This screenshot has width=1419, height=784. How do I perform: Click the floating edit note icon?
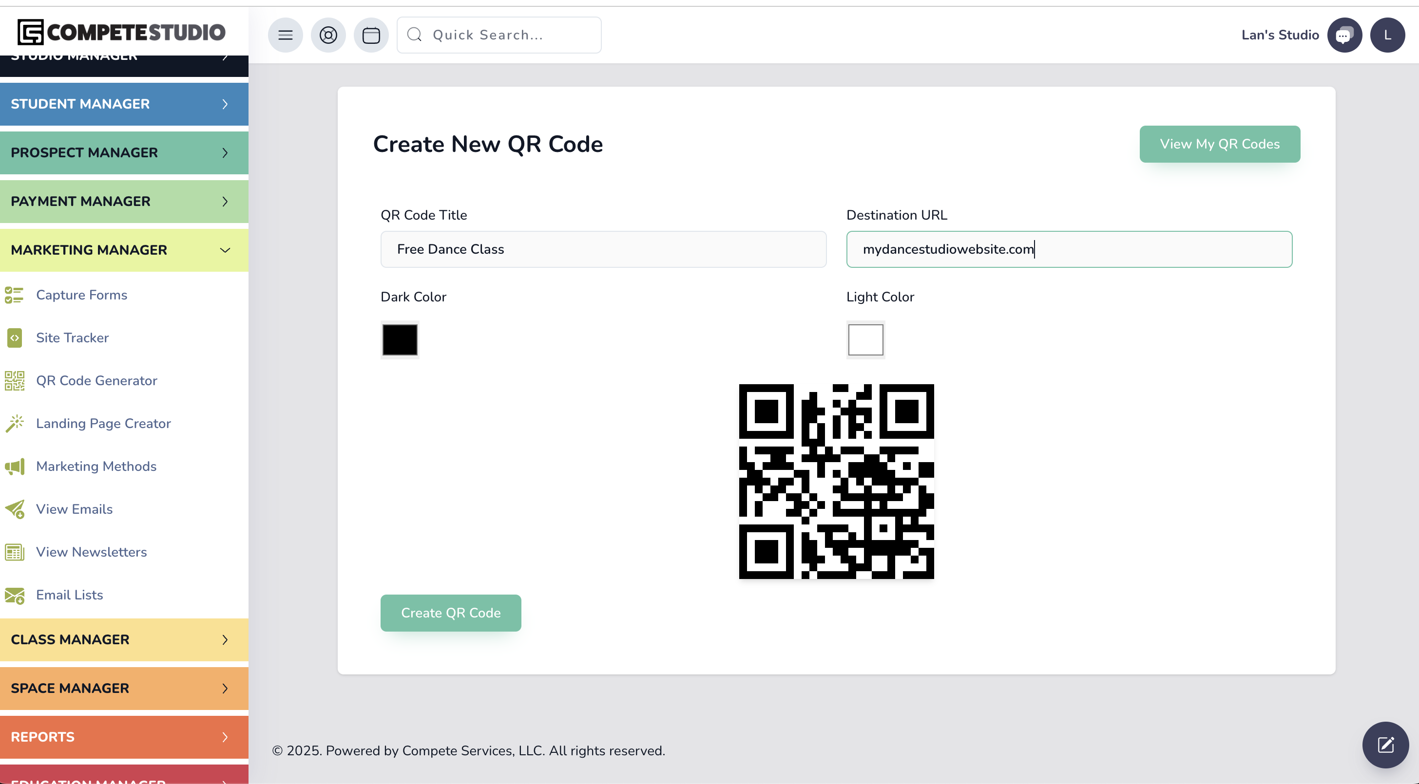click(x=1385, y=745)
